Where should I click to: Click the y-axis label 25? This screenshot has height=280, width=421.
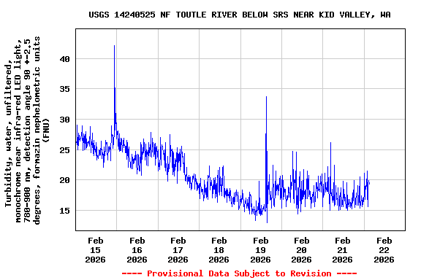(65, 150)
